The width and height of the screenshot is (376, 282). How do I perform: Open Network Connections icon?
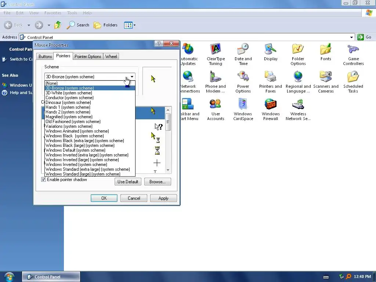[190, 82]
